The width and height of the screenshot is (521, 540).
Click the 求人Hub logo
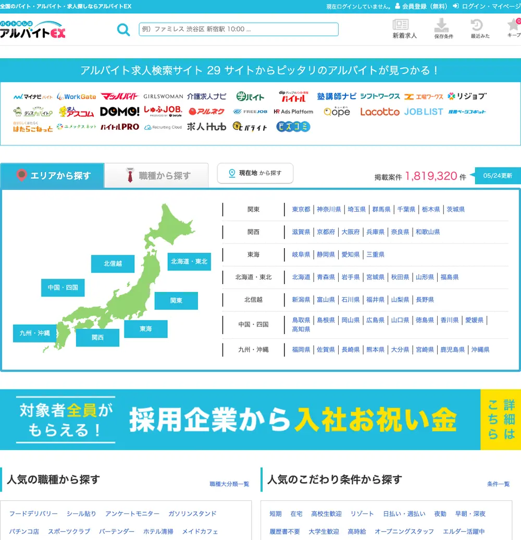pyautogui.click(x=206, y=127)
